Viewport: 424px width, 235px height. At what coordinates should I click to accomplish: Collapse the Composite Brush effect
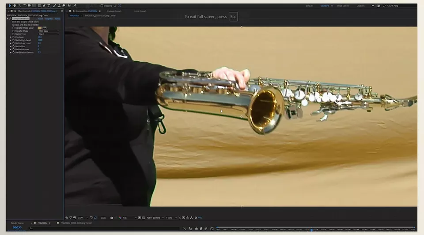coord(8,19)
